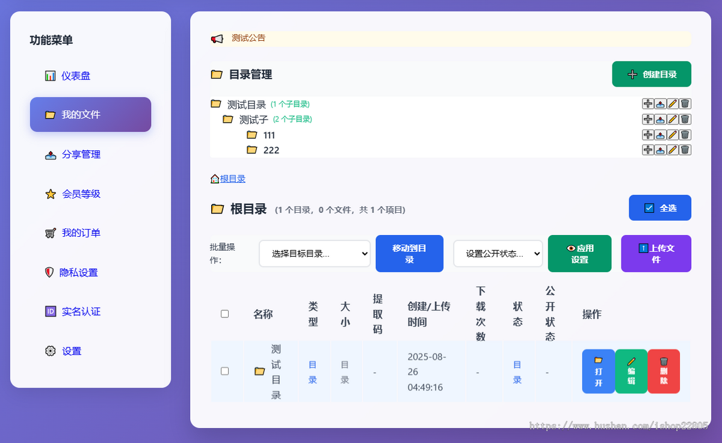Click the trash icon in 测试目录 tree row

point(685,104)
